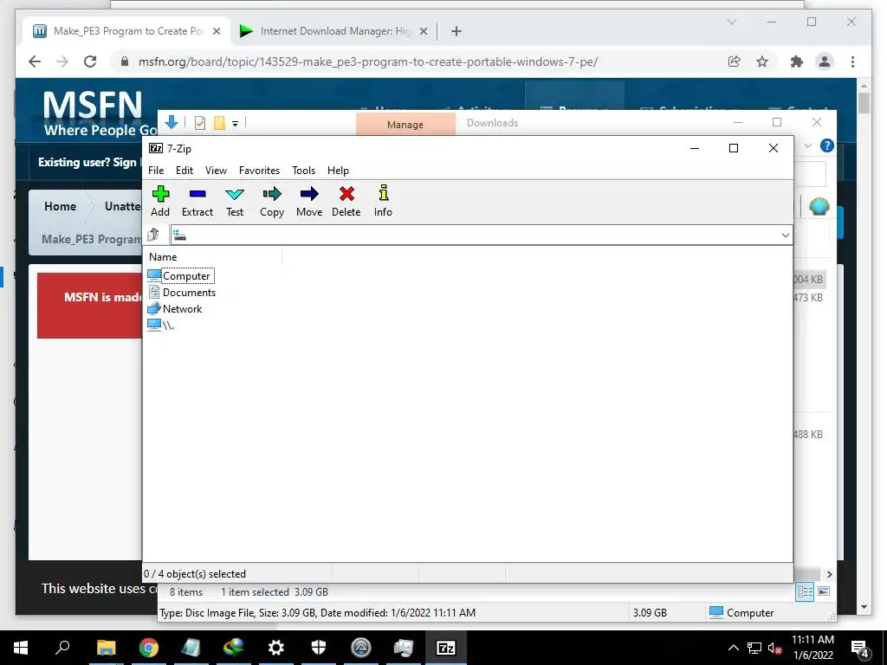Screen dimensions: 887x665
Task: Click the 7-Zip title bar icon
Action: 156,148
